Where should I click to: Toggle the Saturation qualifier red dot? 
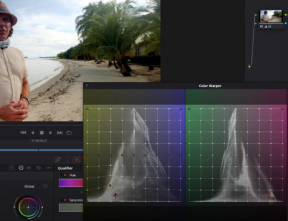click(65, 200)
